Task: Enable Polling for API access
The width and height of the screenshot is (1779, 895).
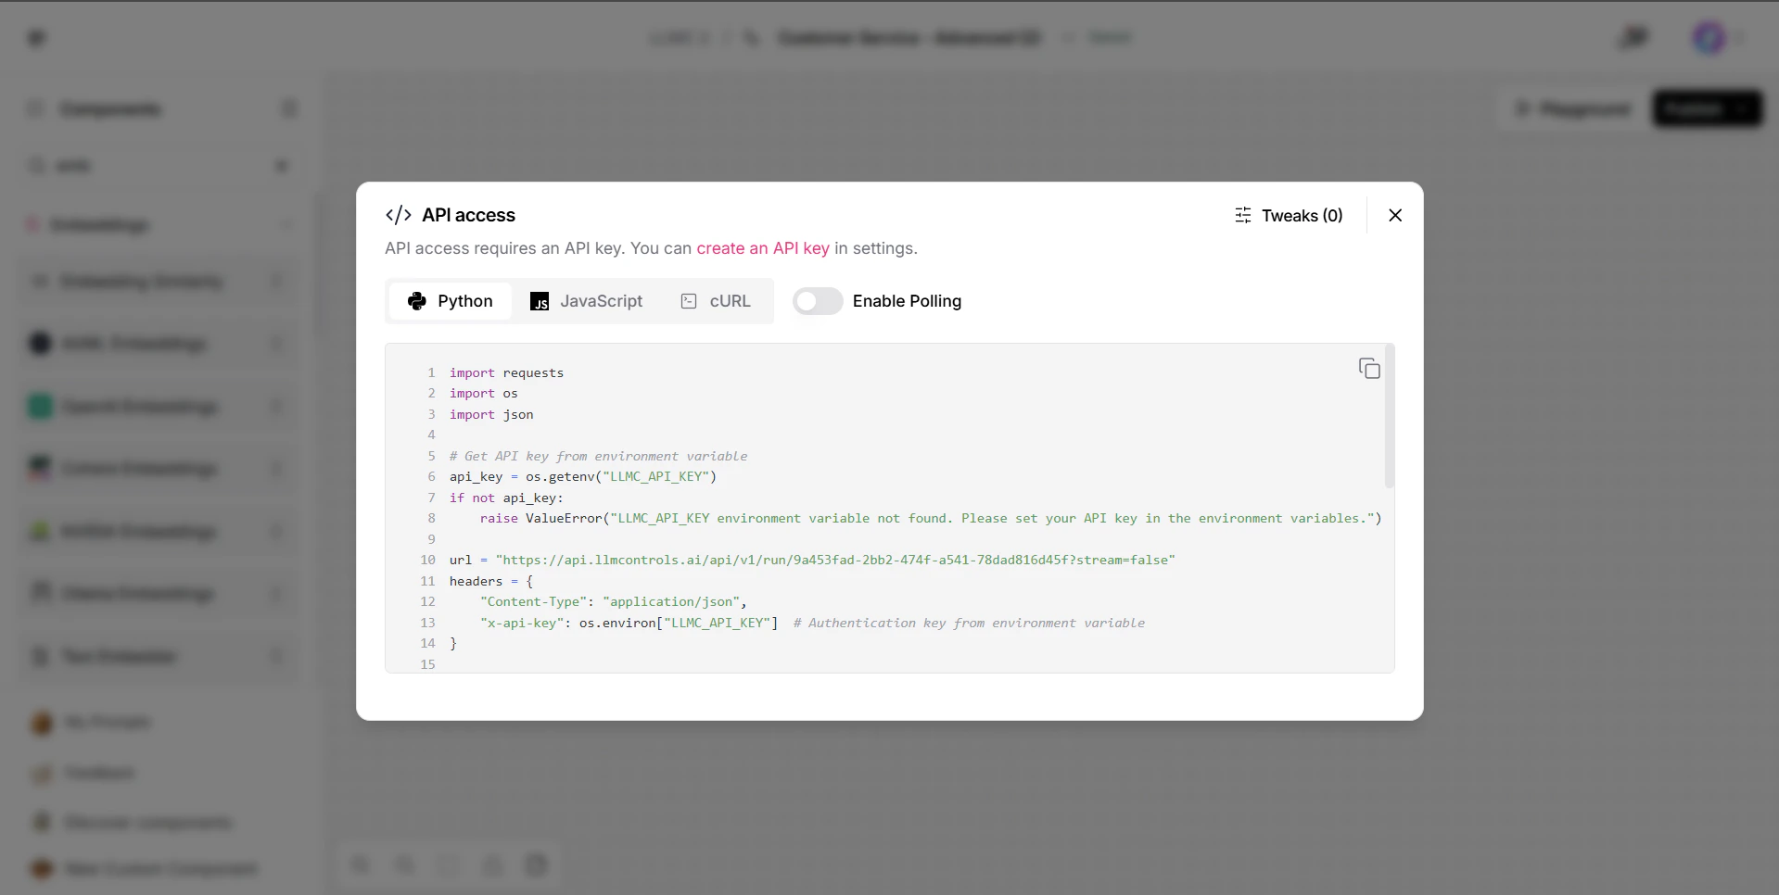Action: 818,301
